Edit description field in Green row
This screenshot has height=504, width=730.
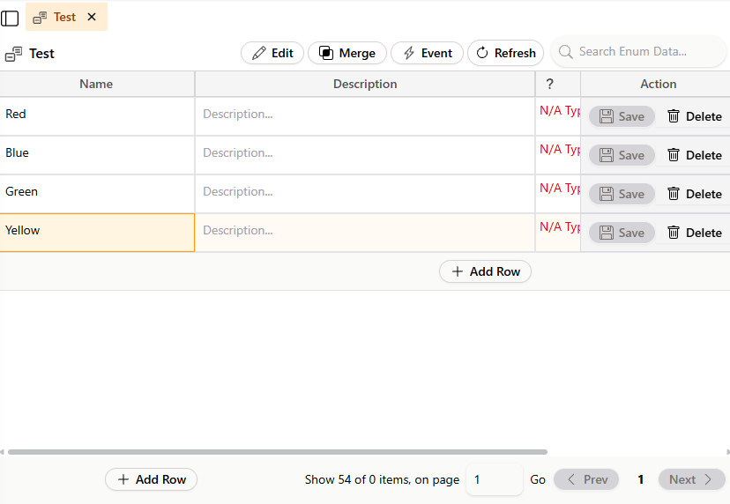(x=365, y=193)
